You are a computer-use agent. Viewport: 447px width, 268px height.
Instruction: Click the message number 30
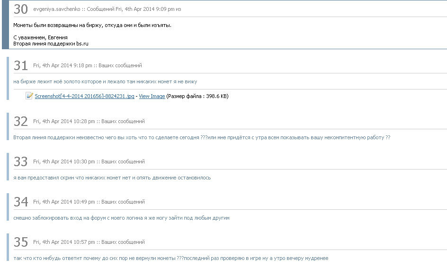coord(21,9)
